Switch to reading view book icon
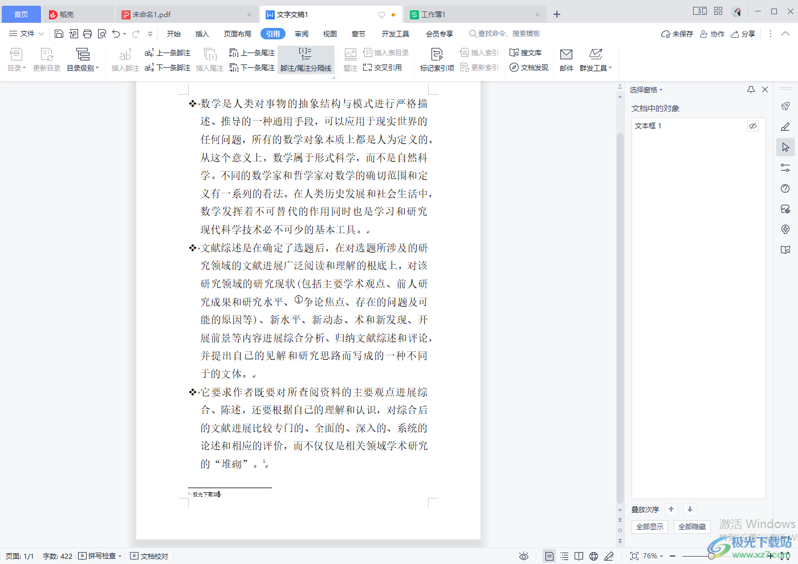The height and width of the screenshot is (564, 798). pyautogui.click(x=579, y=556)
